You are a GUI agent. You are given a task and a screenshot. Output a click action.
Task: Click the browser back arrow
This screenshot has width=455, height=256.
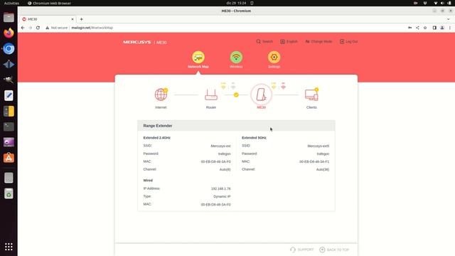click(x=23, y=28)
